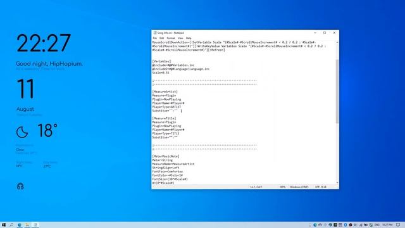Click the ENG language indicator
Image resolution: width=405 pixels, height=228 pixels.
tap(377, 225)
